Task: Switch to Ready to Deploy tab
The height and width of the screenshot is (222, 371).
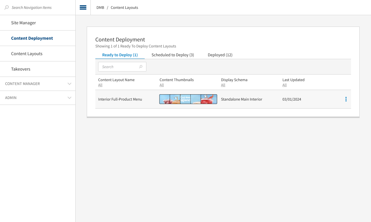Action: coord(120,55)
